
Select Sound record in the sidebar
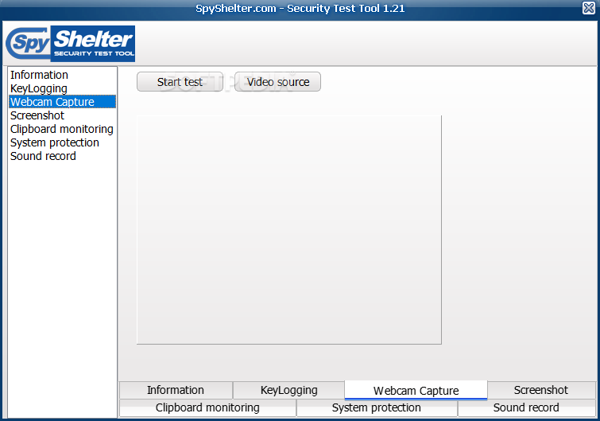click(62, 156)
